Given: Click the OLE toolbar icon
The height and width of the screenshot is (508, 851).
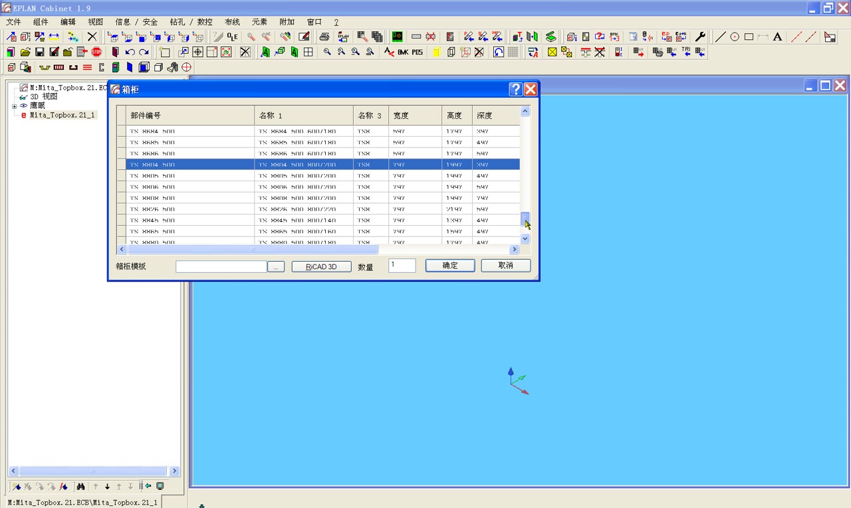Looking at the screenshot, I should pos(232,37).
